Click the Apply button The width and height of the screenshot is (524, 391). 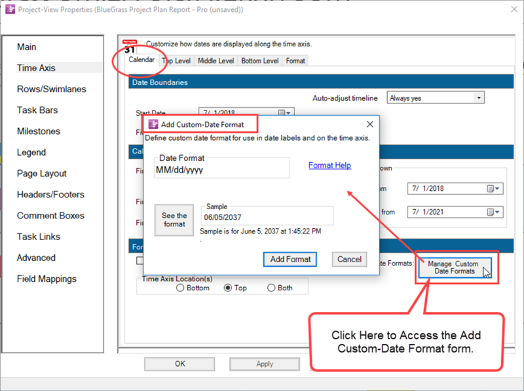pyautogui.click(x=265, y=364)
